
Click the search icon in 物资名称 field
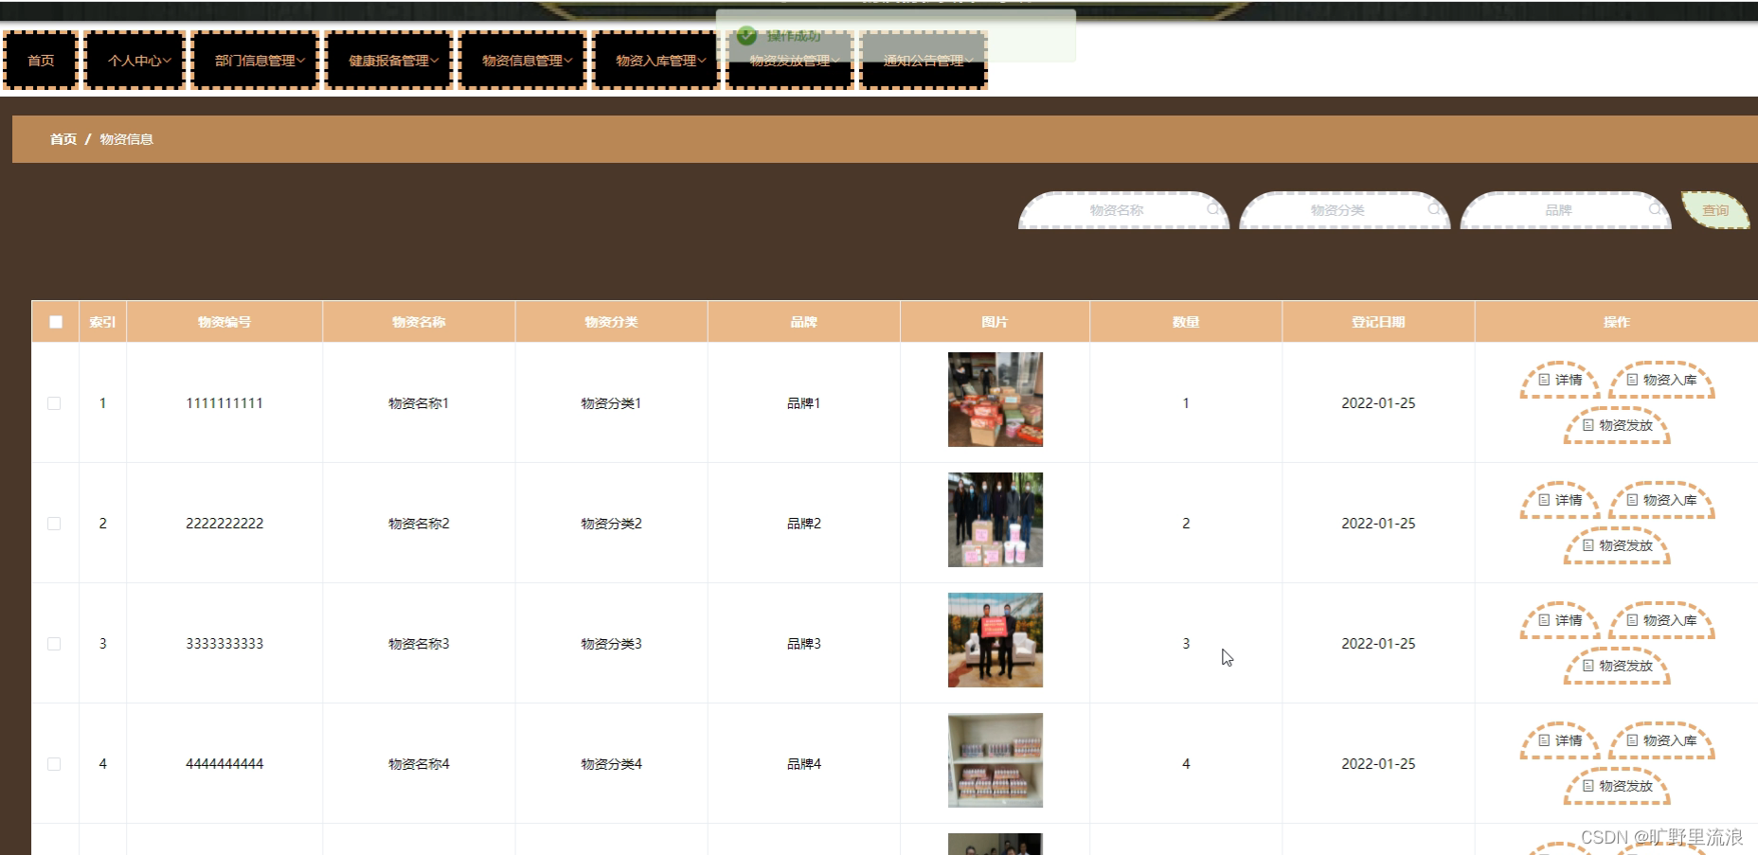[x=1213, y=210]
